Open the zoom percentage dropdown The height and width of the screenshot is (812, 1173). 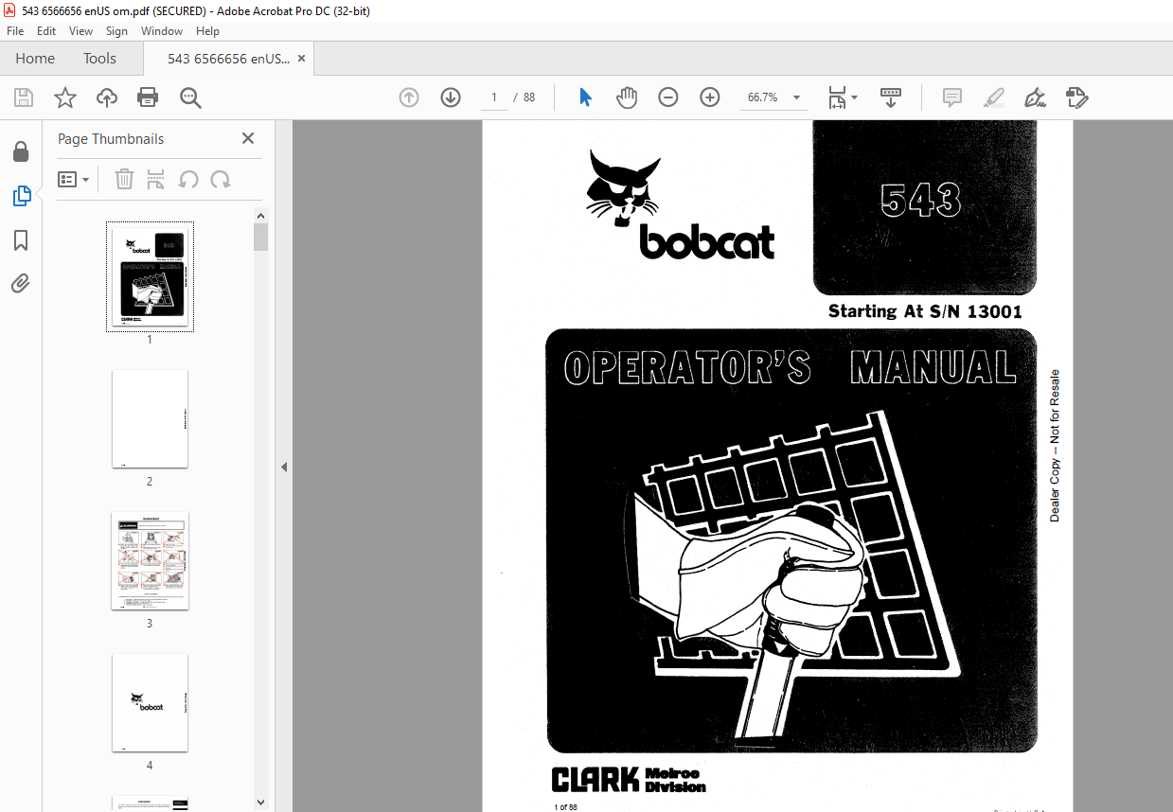(796, 97)
